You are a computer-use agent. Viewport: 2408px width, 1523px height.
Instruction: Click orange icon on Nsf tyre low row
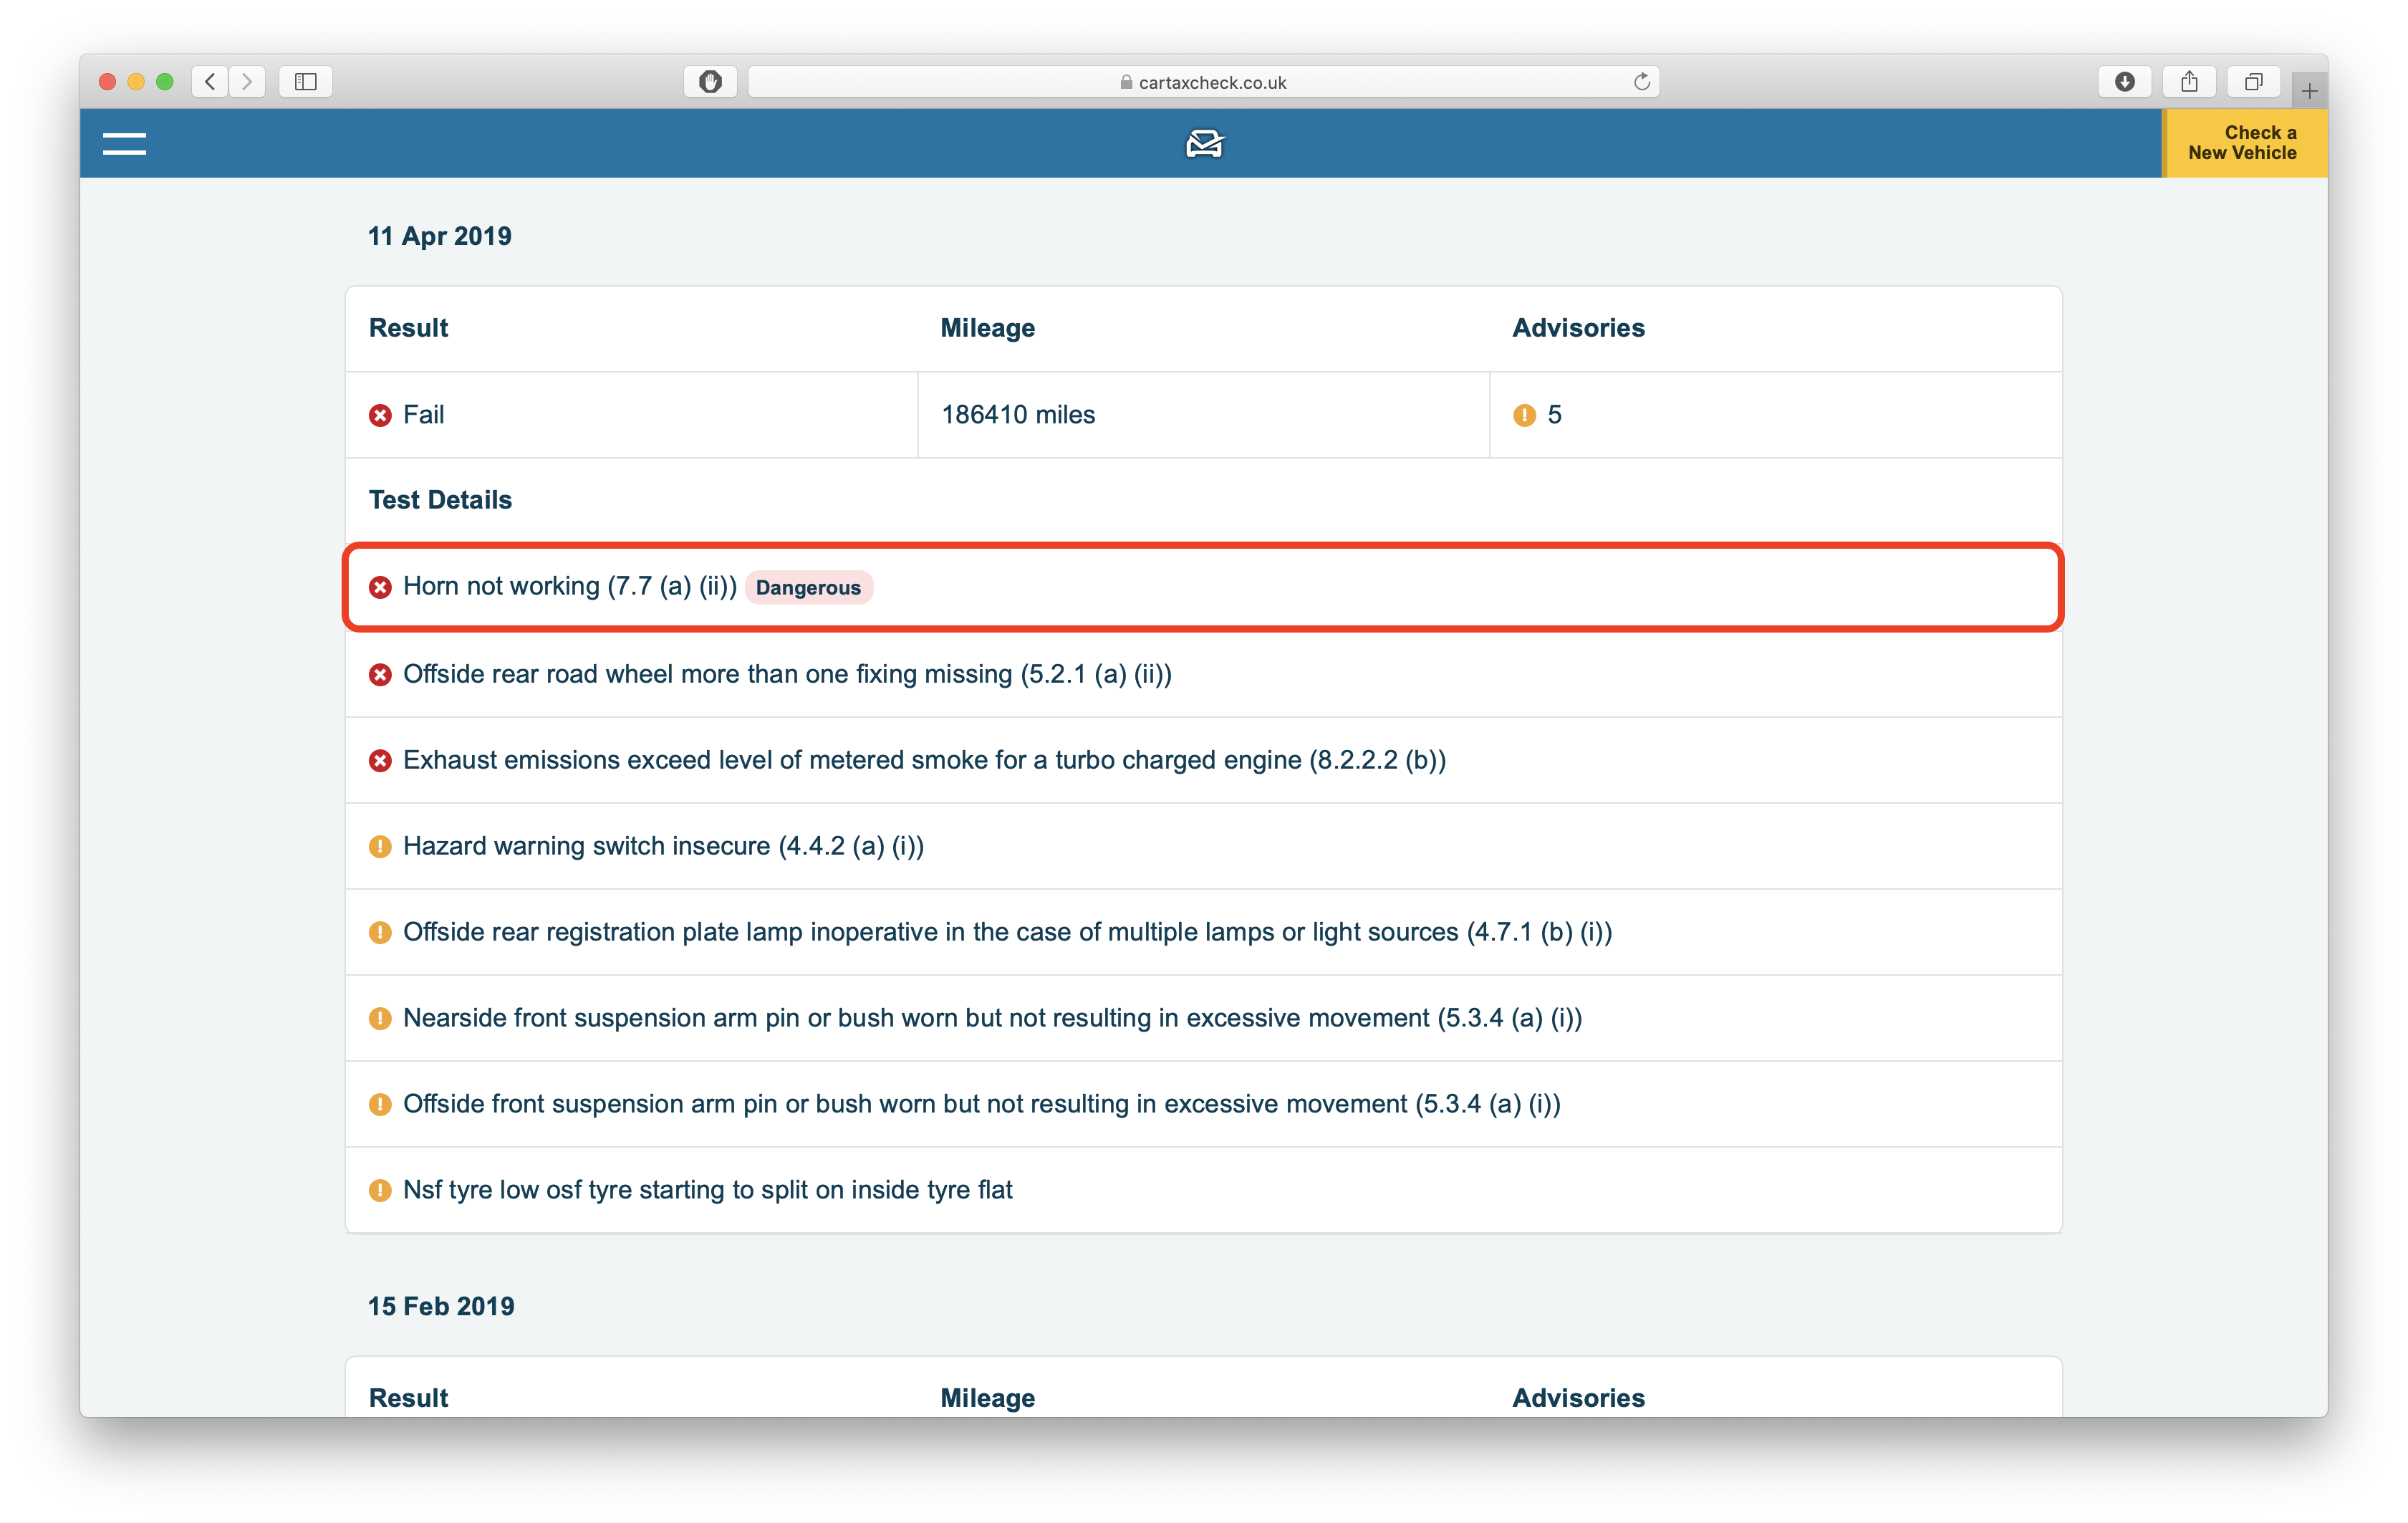[x=380, y=1191]
